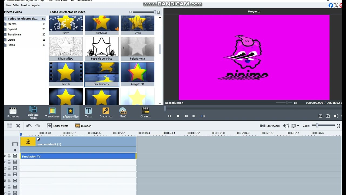The width and height of the screenshot is (346, 195).
Task: Open the Biblioteca media panel
Action: [x=33, y=112]
